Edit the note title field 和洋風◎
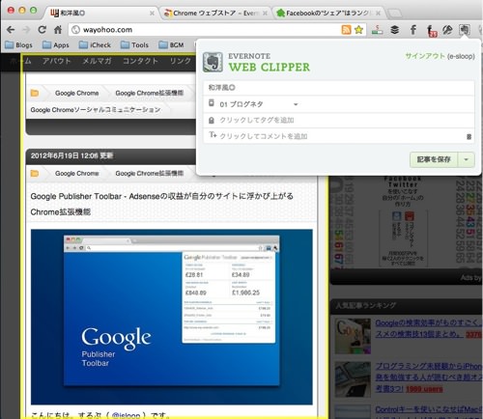Screen dimensions: 483x419 [339, 88]
